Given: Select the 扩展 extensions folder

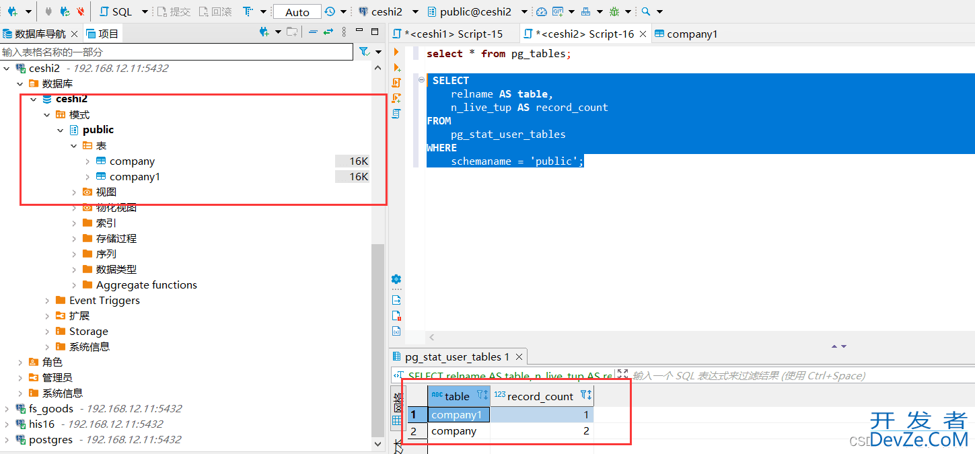Looking at the screenshot, I should coord(79,315).
